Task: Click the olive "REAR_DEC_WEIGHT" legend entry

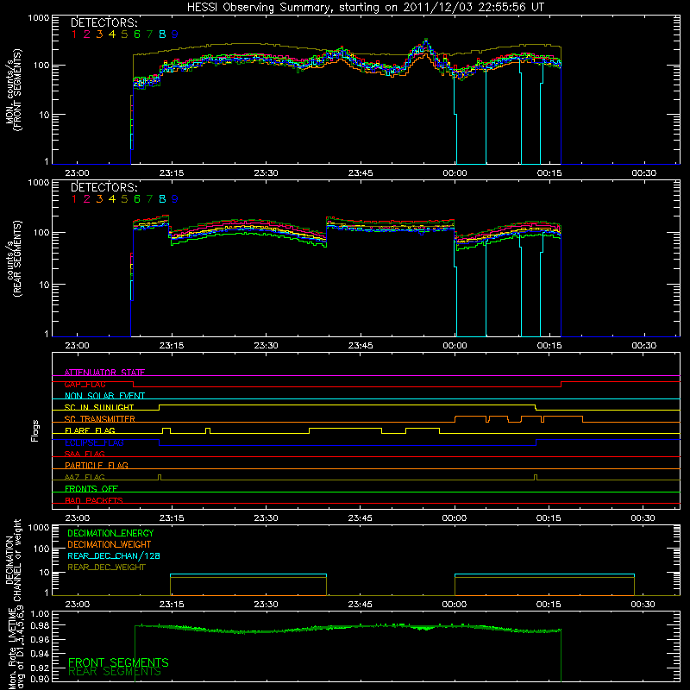Action: [106, 568]
